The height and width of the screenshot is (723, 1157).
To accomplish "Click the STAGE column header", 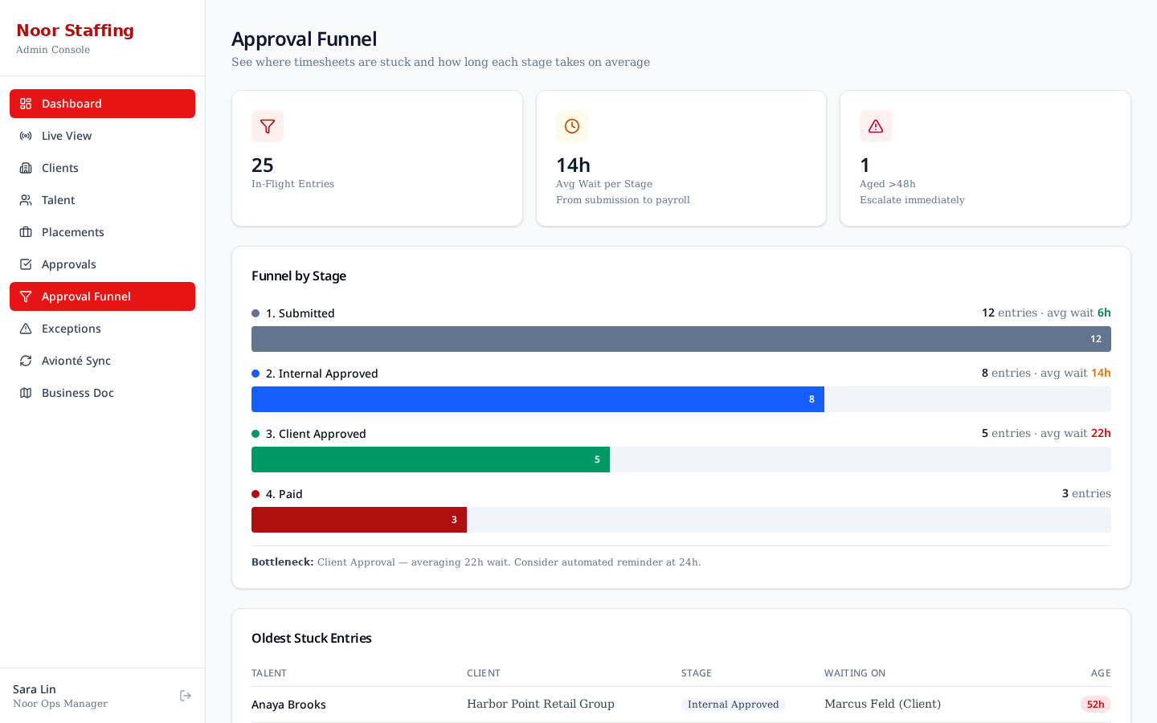I will tap(697, 673).
